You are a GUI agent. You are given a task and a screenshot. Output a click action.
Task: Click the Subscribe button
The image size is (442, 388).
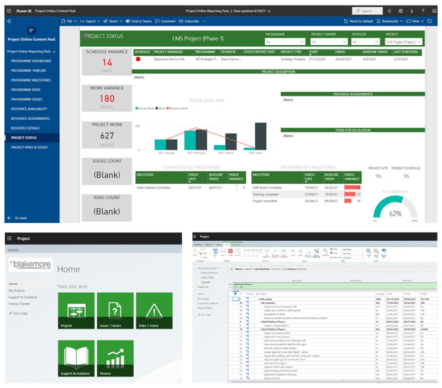coord(189,21)
